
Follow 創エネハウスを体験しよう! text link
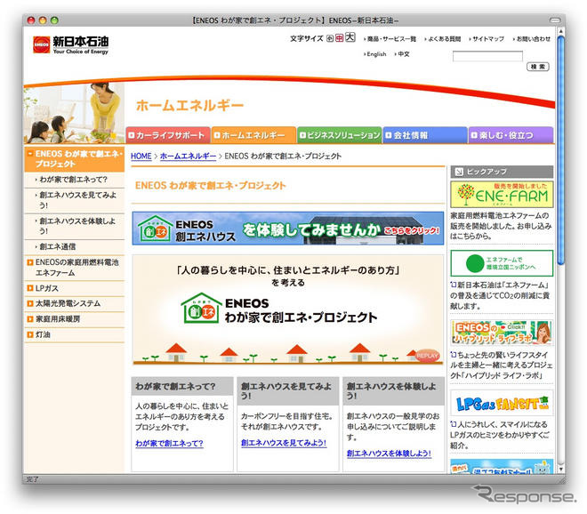point(389,454)
